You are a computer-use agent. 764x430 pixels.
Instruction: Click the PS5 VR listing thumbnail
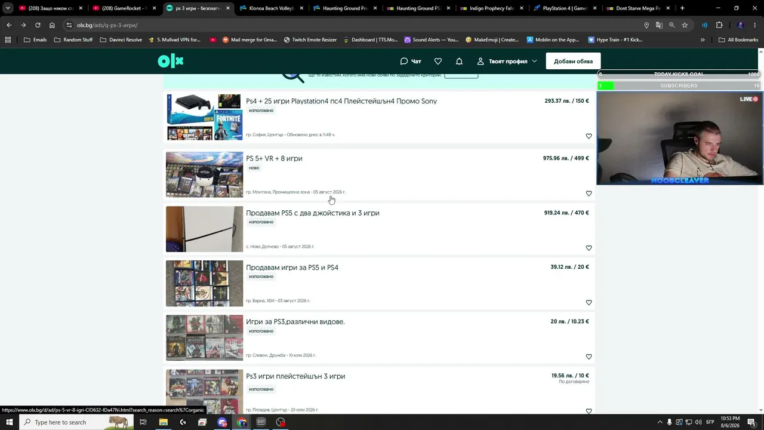(204, 174)
